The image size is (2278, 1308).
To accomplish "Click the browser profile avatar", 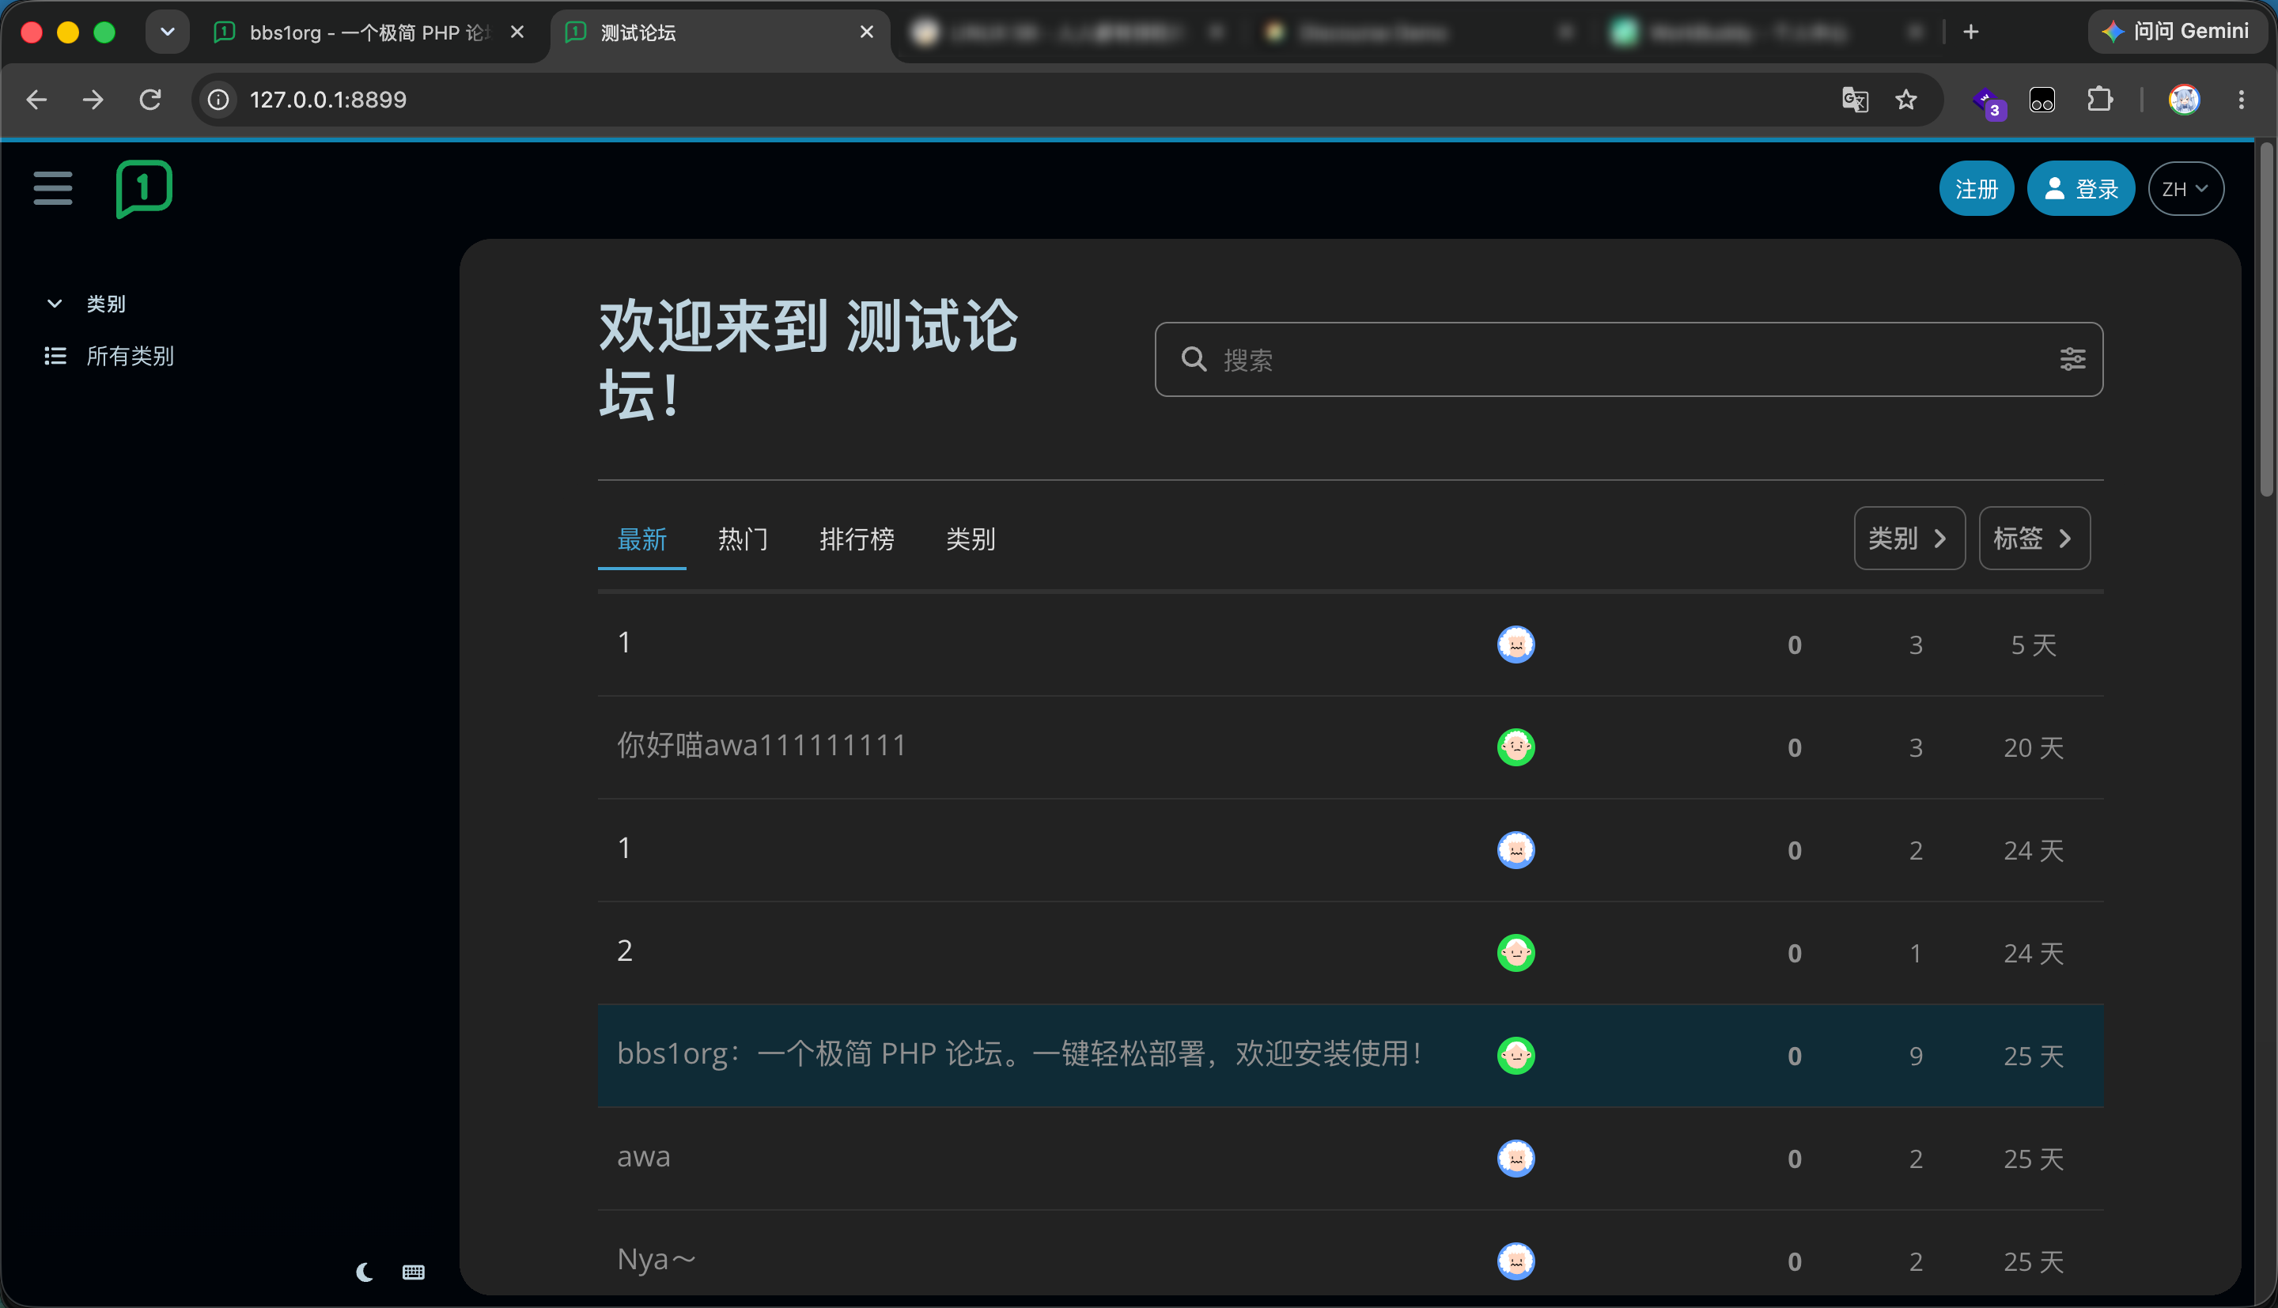I will click(x=2184, y=100).
